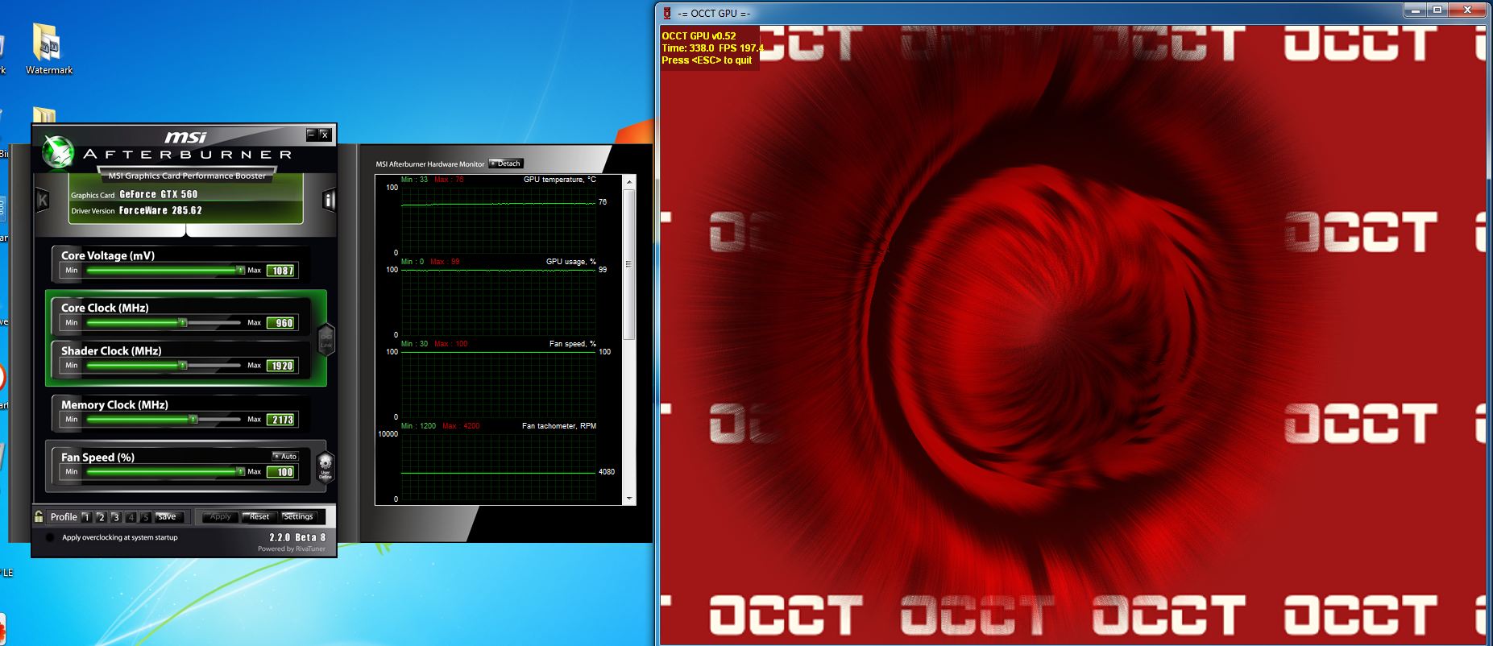
Task: Click the Core Clock slider handle
Action: [x=183, y=322]
